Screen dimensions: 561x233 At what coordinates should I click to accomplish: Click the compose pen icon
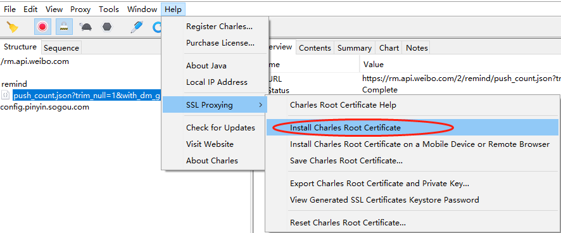(x=136, y=27)
